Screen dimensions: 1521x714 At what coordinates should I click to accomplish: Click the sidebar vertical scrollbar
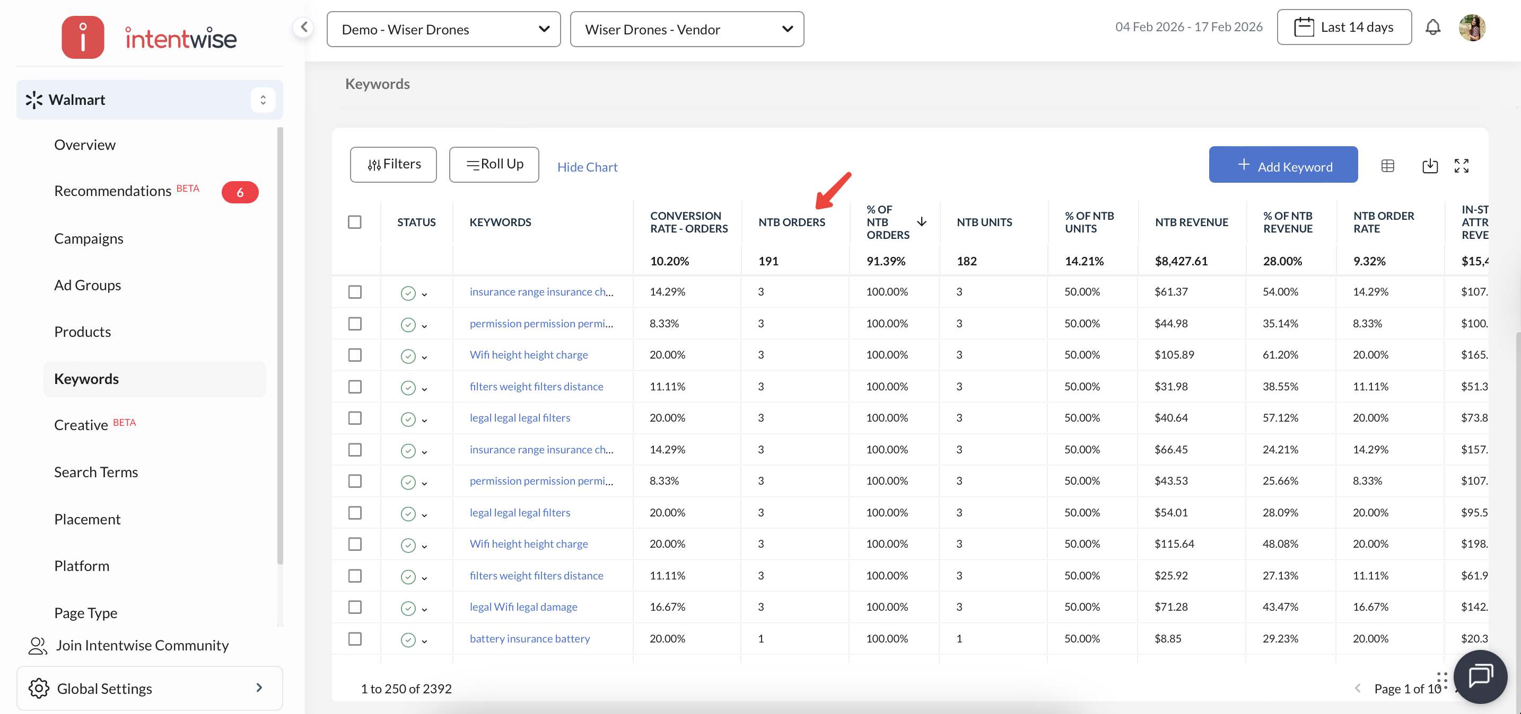[x=280, y=345]
